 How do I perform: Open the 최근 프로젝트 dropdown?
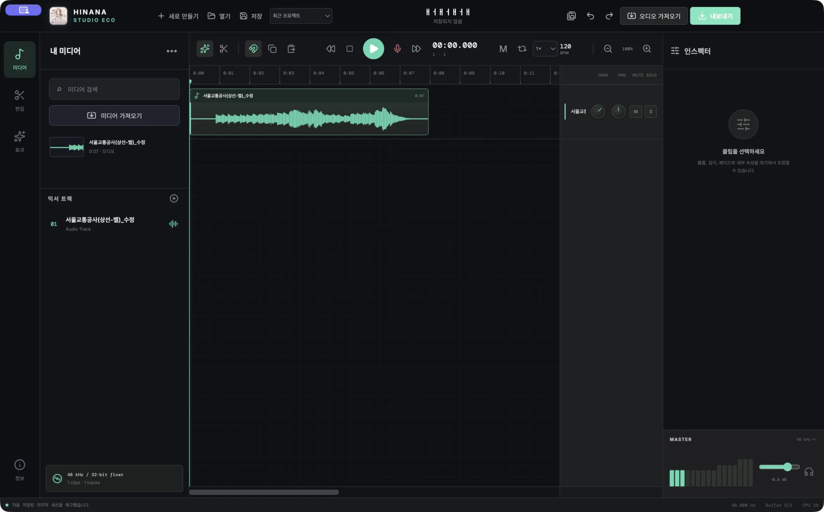[301, 16]
